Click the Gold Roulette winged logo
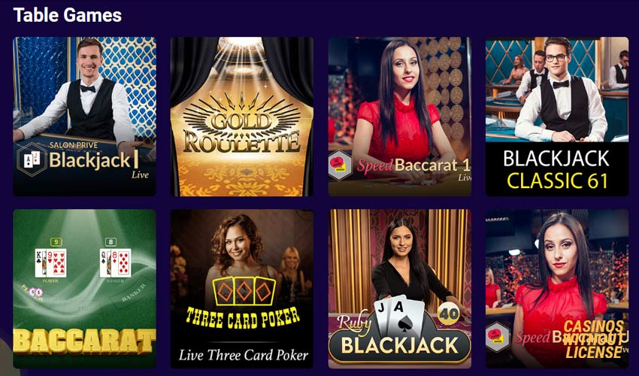Image resolution: width=639 pixels, height=376 pixels. [x=241, y=124]
